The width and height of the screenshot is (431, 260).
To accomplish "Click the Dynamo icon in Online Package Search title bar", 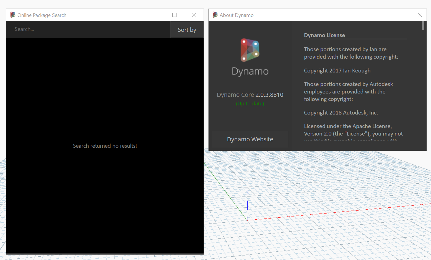I will click(x=12, y=15).
